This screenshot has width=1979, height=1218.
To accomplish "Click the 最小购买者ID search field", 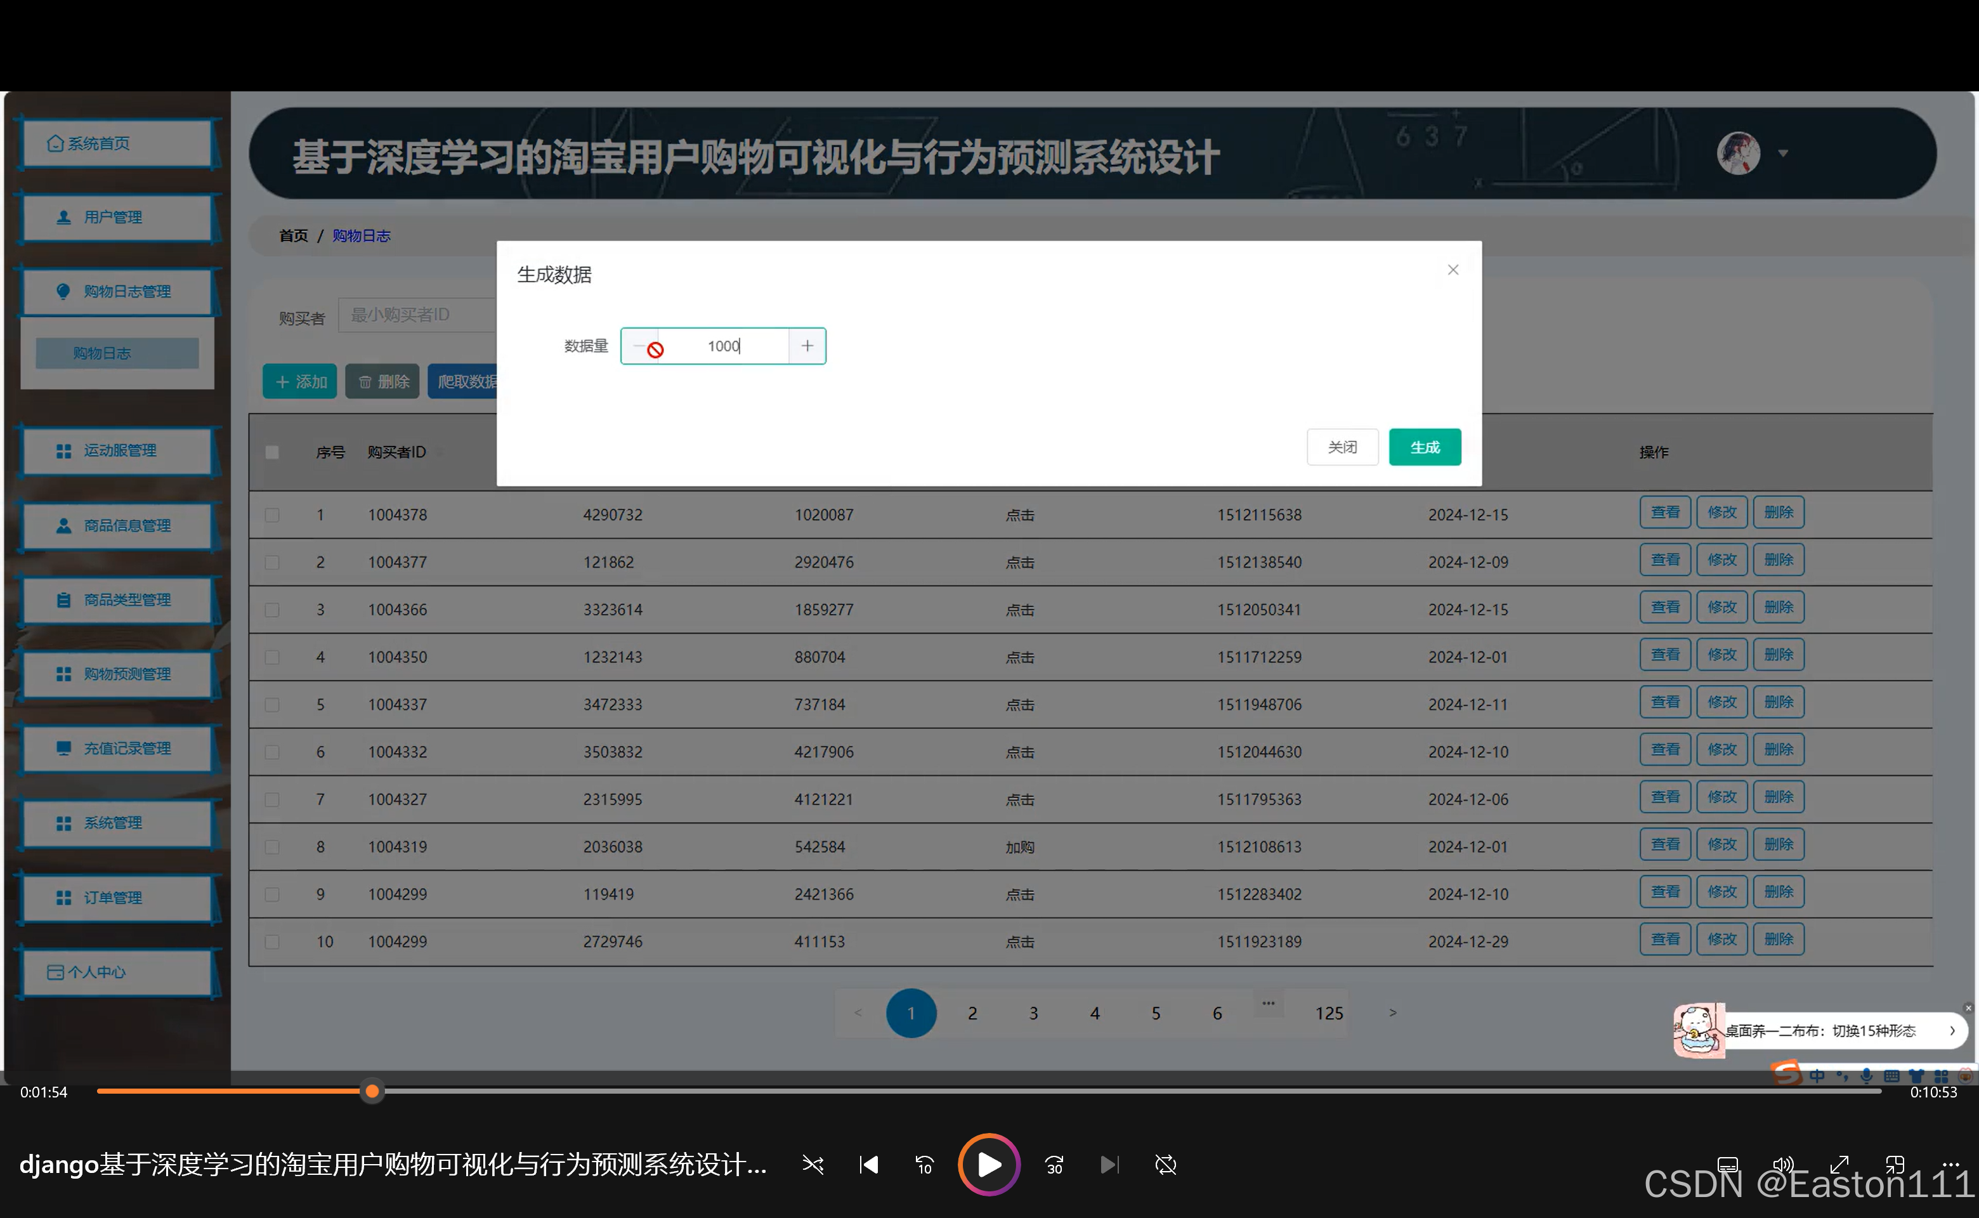I will pyautogui.click(x=417, y=314).
